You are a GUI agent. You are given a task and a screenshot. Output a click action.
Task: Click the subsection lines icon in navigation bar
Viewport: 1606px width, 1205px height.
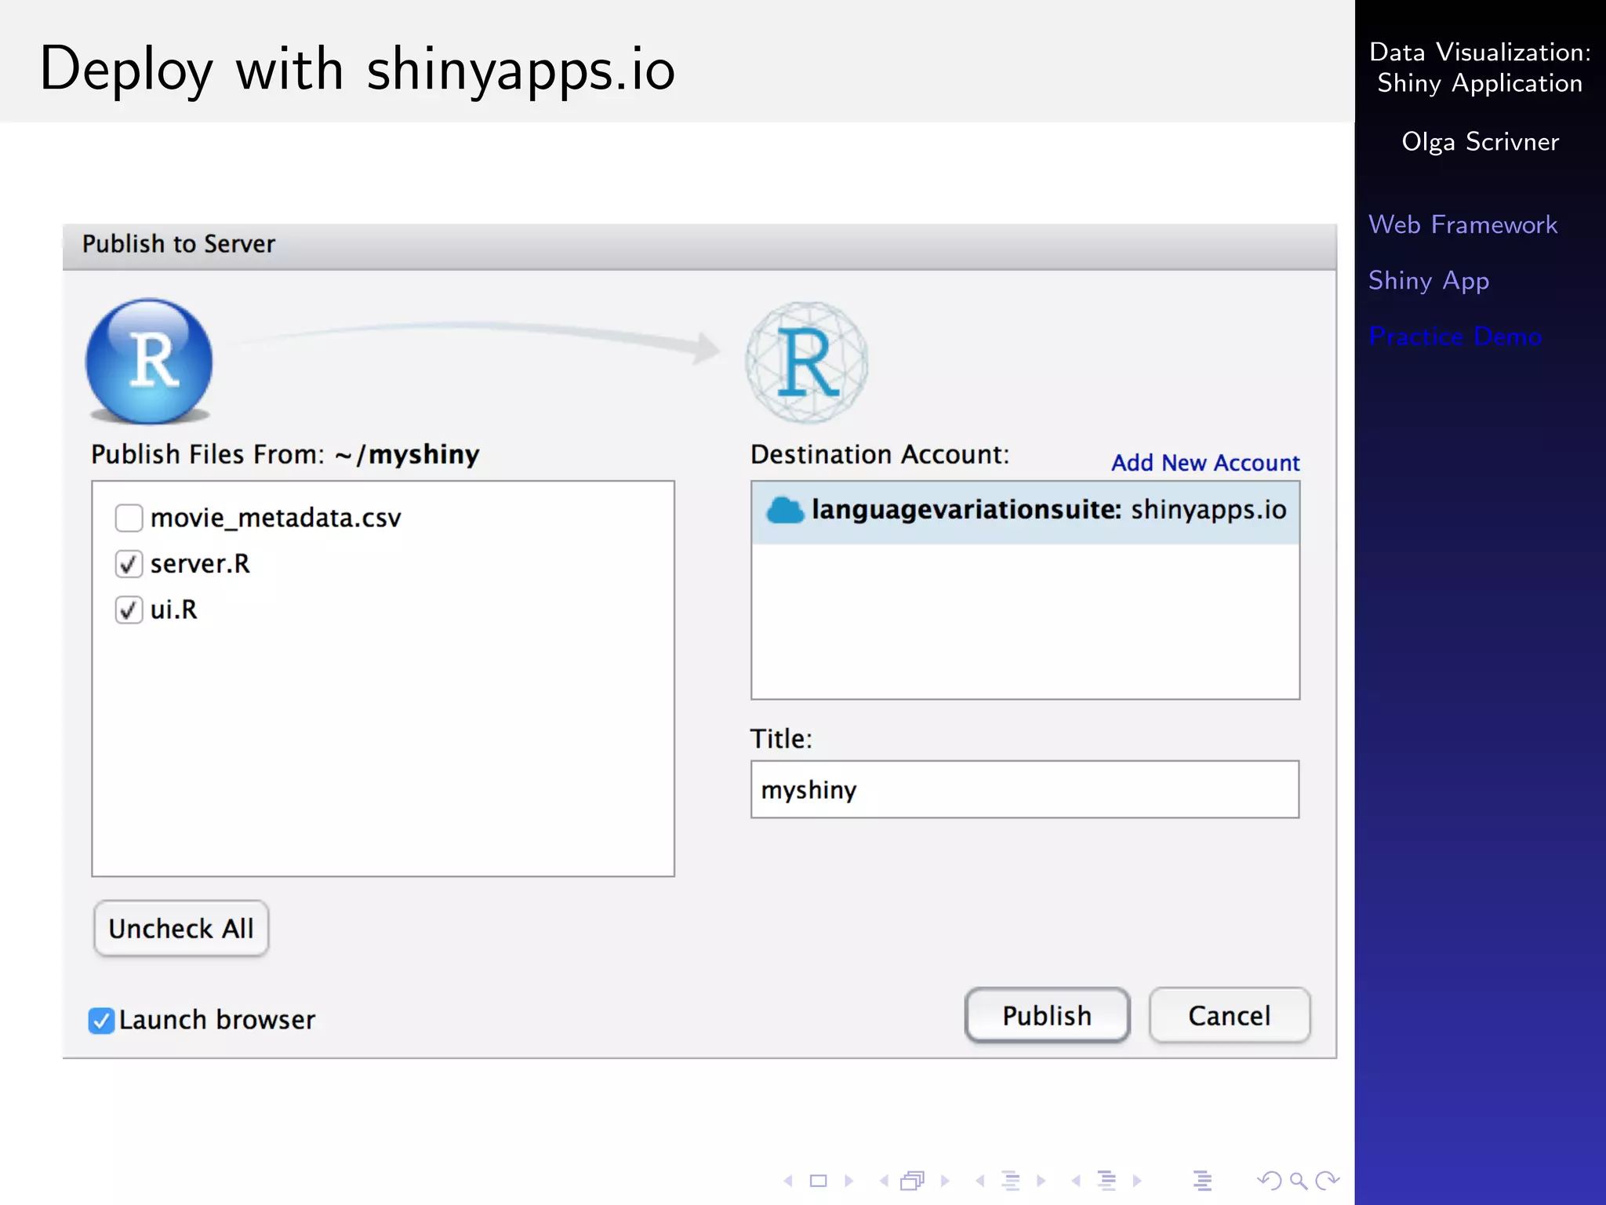coord(1012,1181)
